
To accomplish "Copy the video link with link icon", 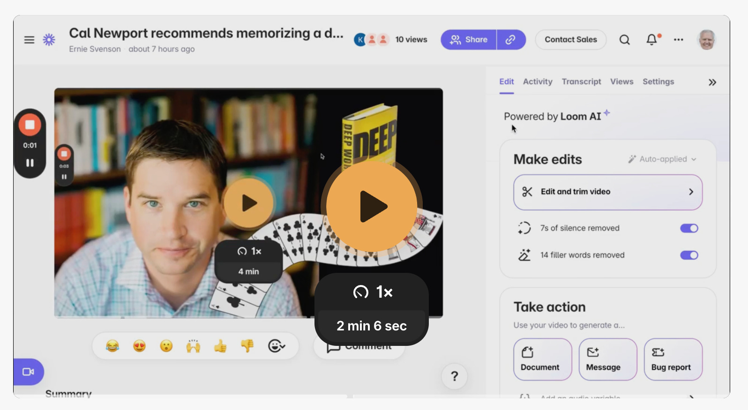I will pos(511,40).
